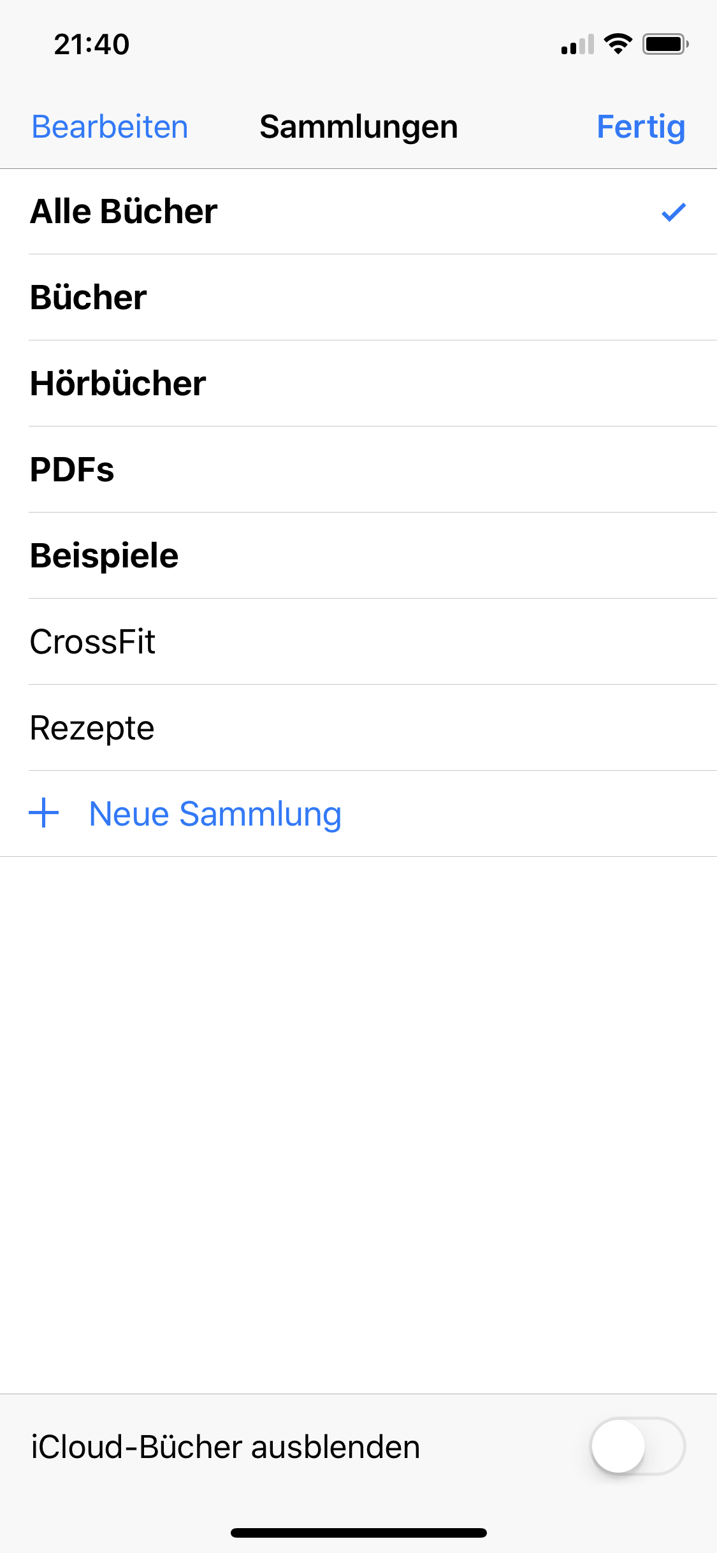
Task: Tap the Sammlungen title
Action: (x=359, y=127)
